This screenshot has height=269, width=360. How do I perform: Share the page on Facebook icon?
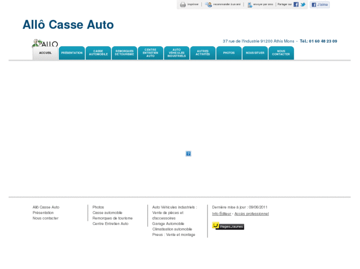[x=296, y=4]
